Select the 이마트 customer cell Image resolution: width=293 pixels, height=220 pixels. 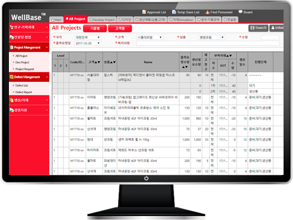(94, 100)
